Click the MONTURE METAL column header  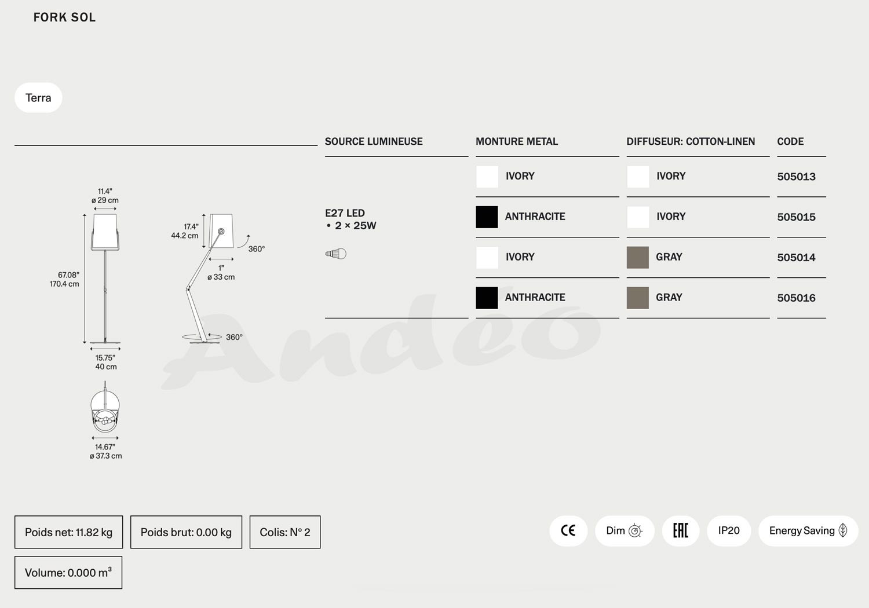click(517, 141)
